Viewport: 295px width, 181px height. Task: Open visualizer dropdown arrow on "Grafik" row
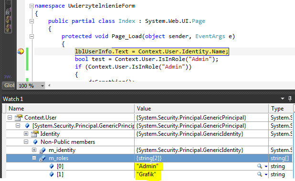(x=266, y=174)
